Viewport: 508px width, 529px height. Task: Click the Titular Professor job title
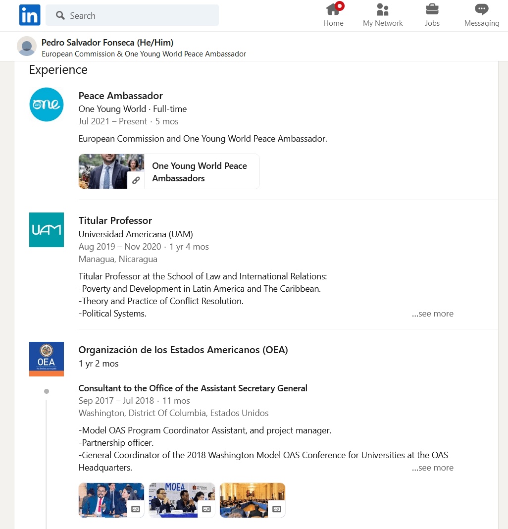115,220
